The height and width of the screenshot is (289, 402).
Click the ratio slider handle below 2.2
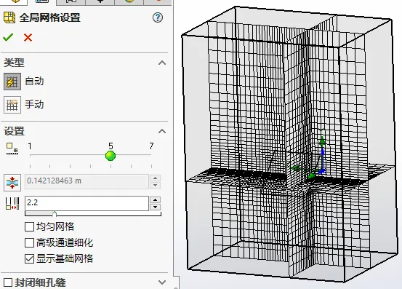click(55, 213)
